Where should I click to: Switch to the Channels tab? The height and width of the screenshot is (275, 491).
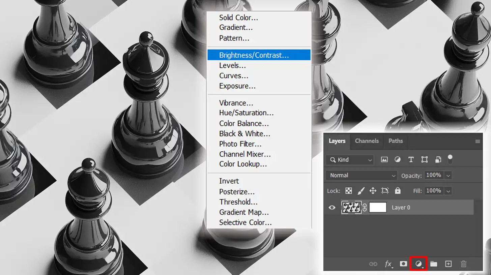(367, 141)
